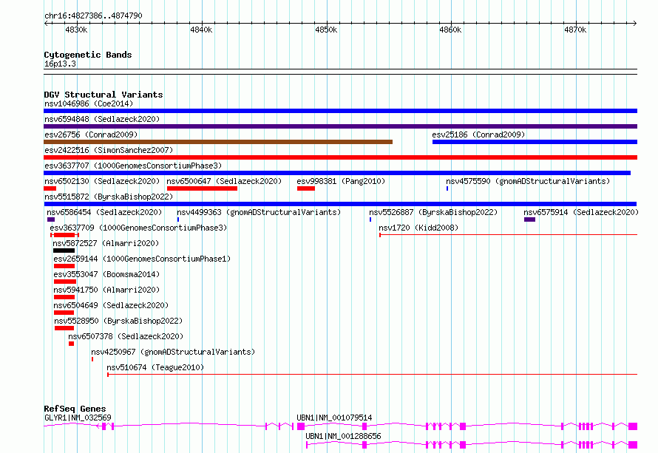Open nsv510674 (Teague2010) label
The width and height of the screenshot is (658, 453).
pyautogui.click(x=155, y=367)
